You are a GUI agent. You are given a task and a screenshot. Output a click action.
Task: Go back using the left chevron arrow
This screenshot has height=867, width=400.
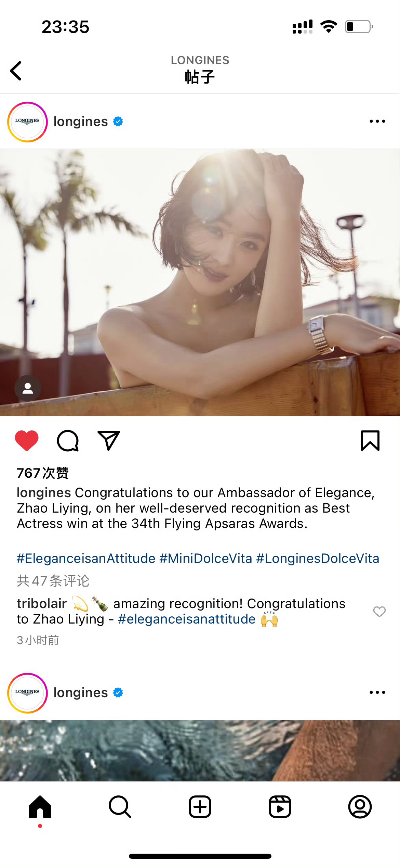(x=16, y=71)
